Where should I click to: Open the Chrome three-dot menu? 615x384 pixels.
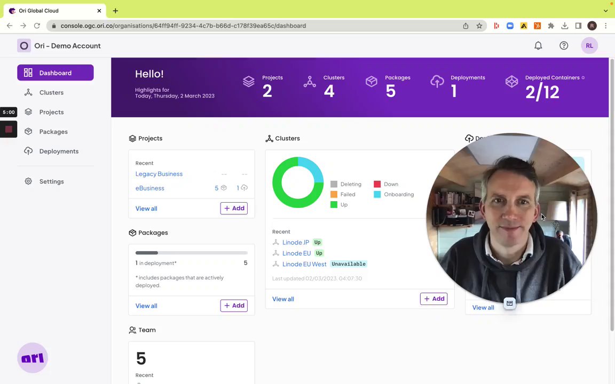click(x=605, y=26)
